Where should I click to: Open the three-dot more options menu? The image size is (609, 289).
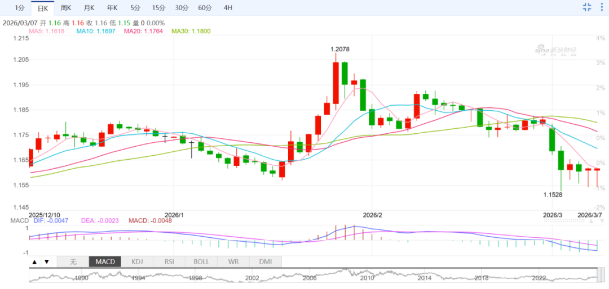[x=601, y=7]
